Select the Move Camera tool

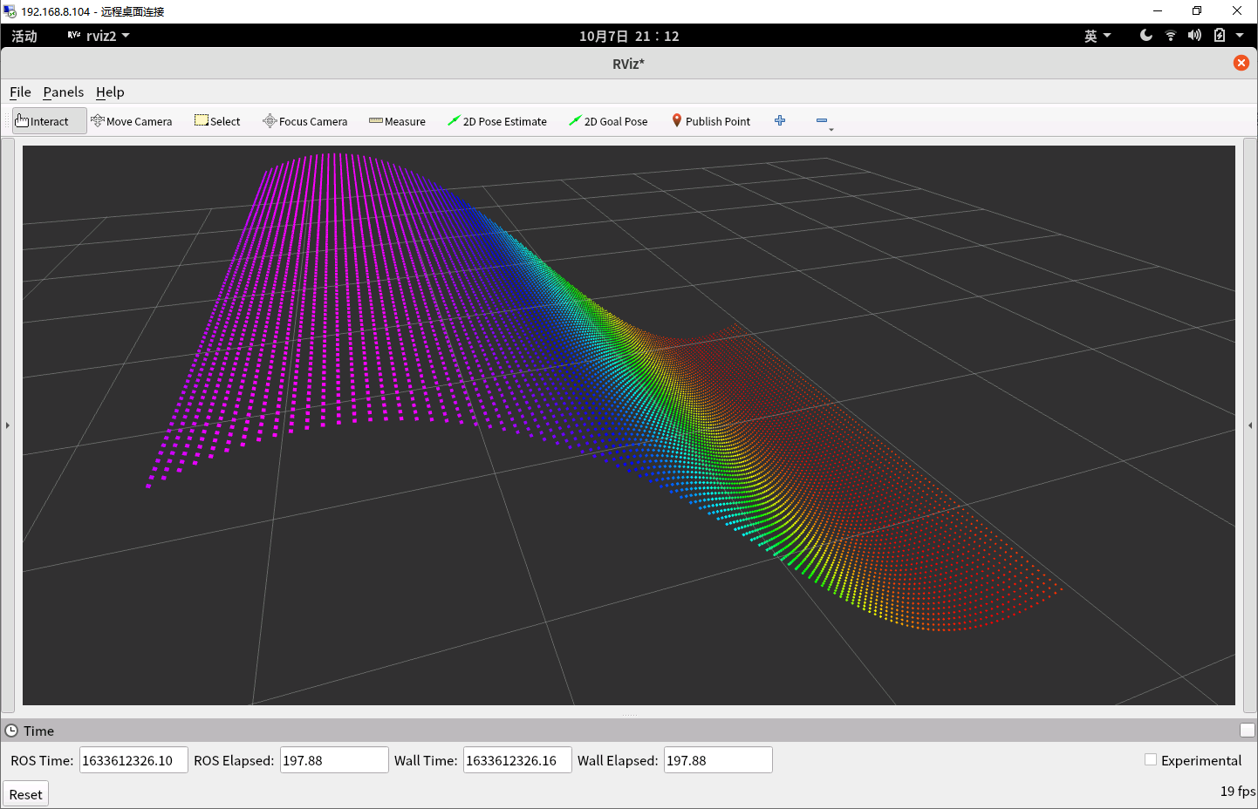[132, 121]
